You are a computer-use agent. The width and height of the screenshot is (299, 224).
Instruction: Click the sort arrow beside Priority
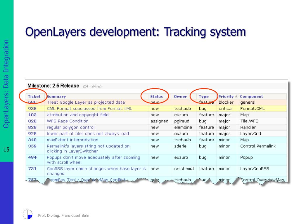(x=236, y=96)
